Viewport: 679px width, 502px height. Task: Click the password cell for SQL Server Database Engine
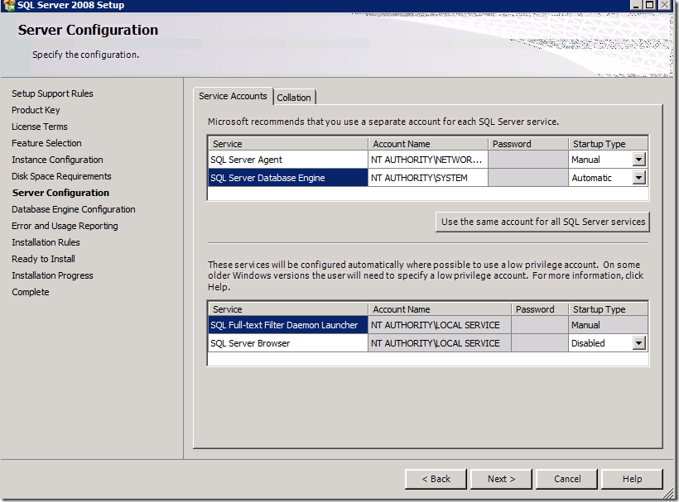pos(528,178)
